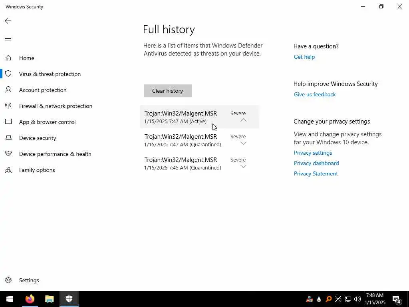Click the leftmost system tray icon
This screenshot has height=307, width=409.
310,299
